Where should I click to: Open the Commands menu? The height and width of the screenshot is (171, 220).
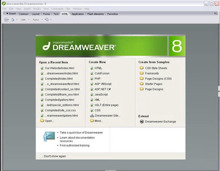coord(57,9)
